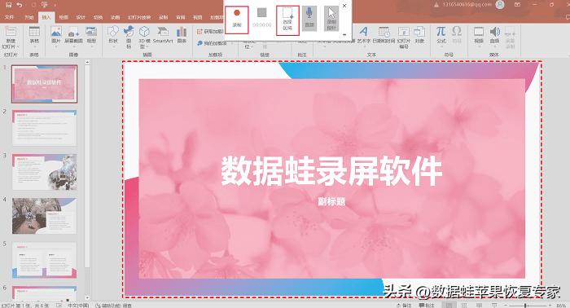This screenshot has height=308, width=570.
Task: Open the 视图 (View) ribbon tab
Action: [x=197, y=17]
